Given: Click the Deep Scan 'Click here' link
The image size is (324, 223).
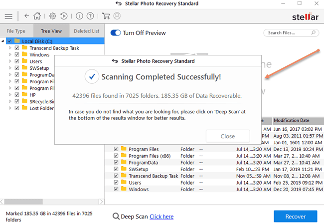Looking at the screenshot, I should (x=162, y=217).
